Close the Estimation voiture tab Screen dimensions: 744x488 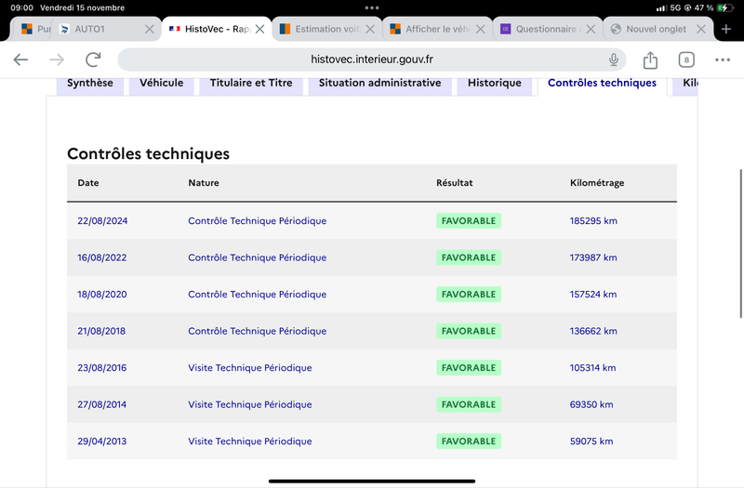370,29
